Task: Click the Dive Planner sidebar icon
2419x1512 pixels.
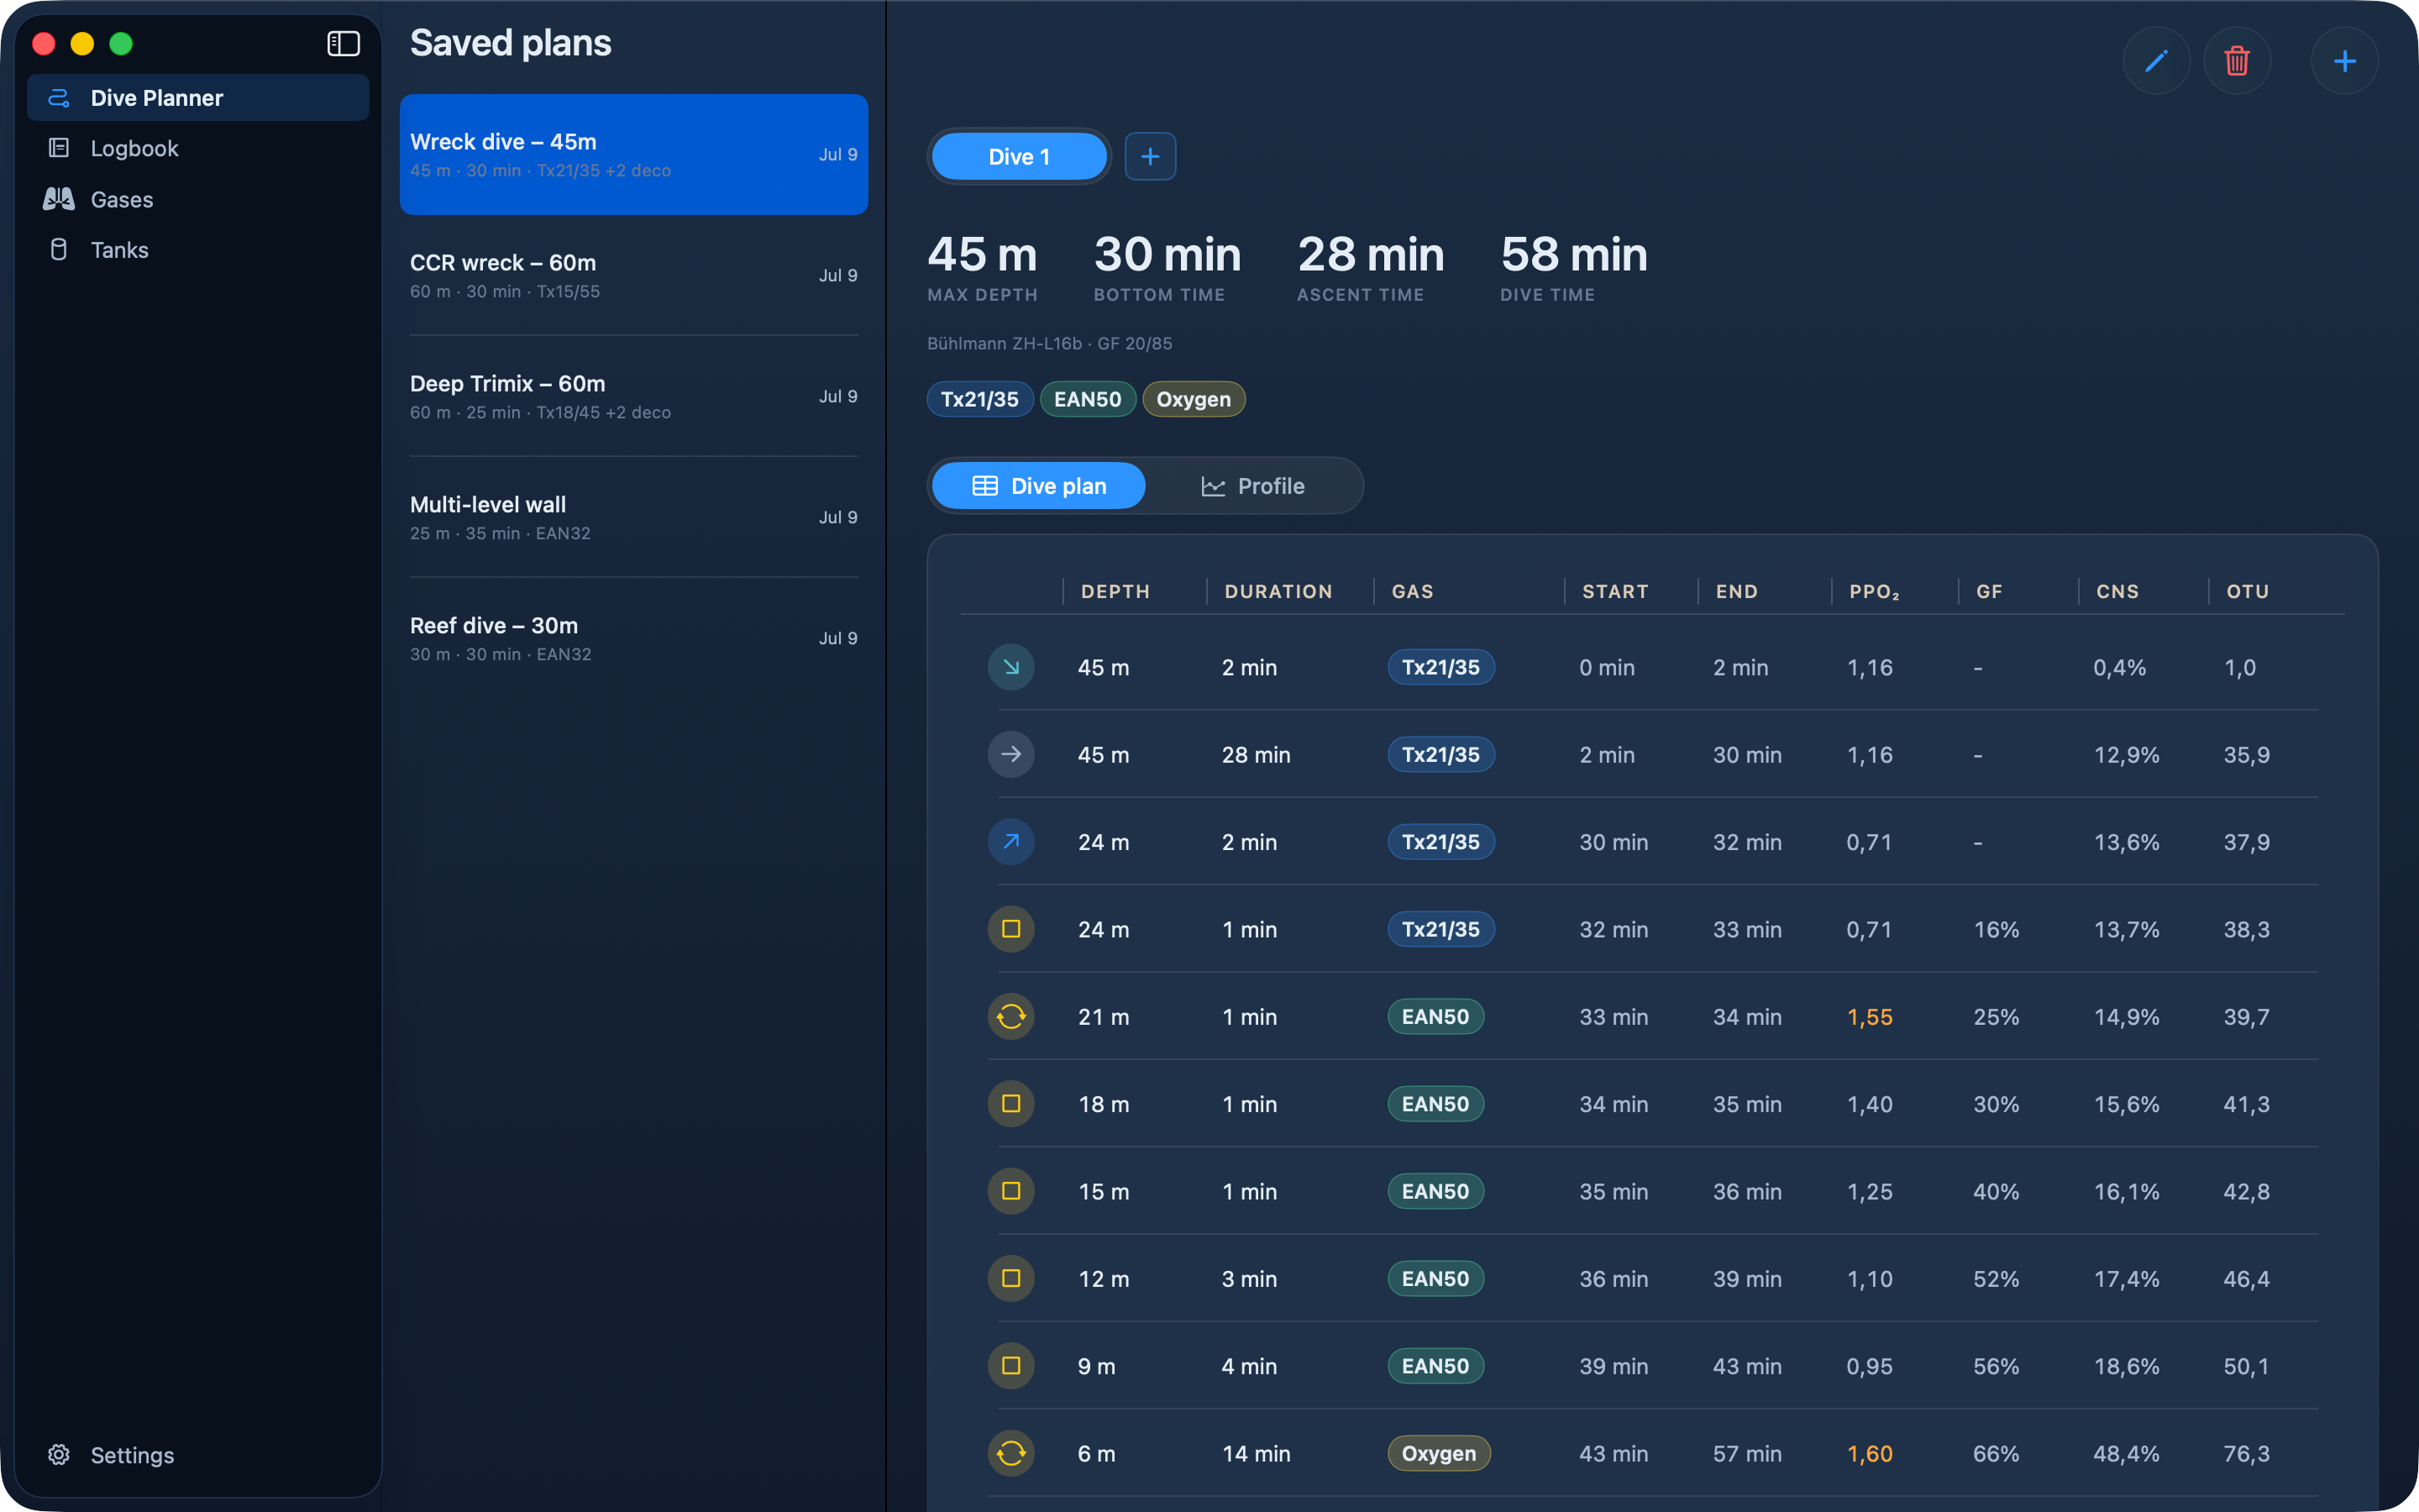Action: tap(59, 97)
